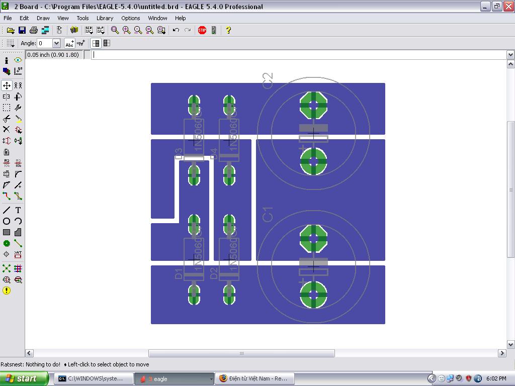Select the Via tool
Image resolution: width=515 pixels, height=386 pixels.
pos(6,244)
